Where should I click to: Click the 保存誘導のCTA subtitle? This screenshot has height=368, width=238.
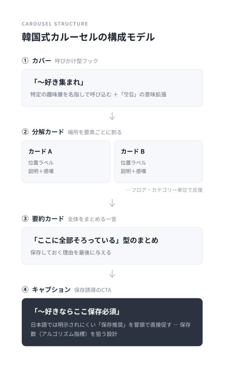pos(93,290)
